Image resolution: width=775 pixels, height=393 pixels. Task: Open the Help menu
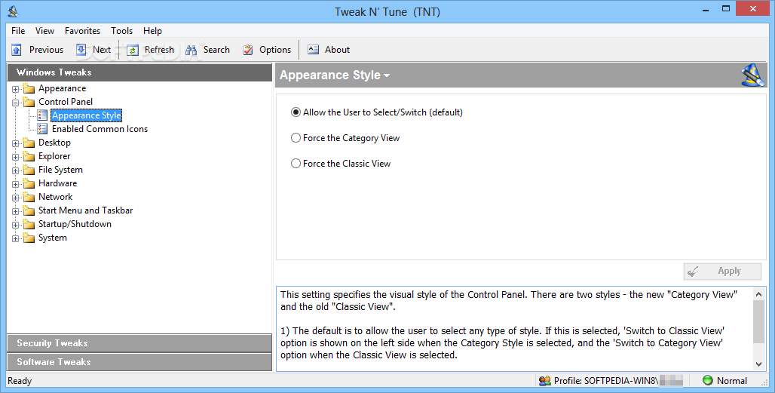click(x=153, y=31)
